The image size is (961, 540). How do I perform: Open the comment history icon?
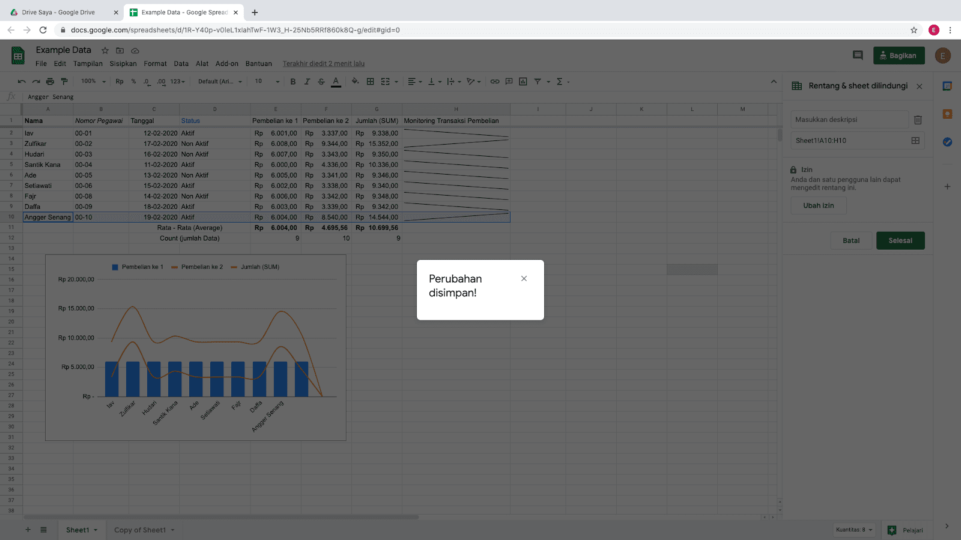click(x=858, y=55)
